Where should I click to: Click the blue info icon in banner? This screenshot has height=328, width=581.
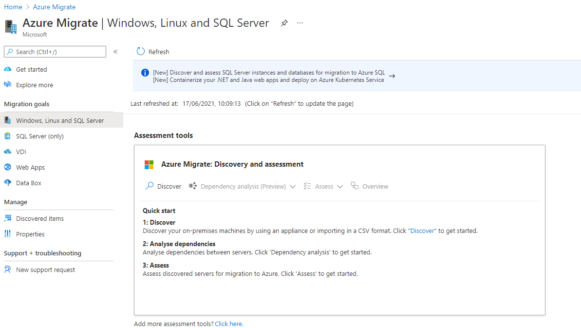click(145, 73)
